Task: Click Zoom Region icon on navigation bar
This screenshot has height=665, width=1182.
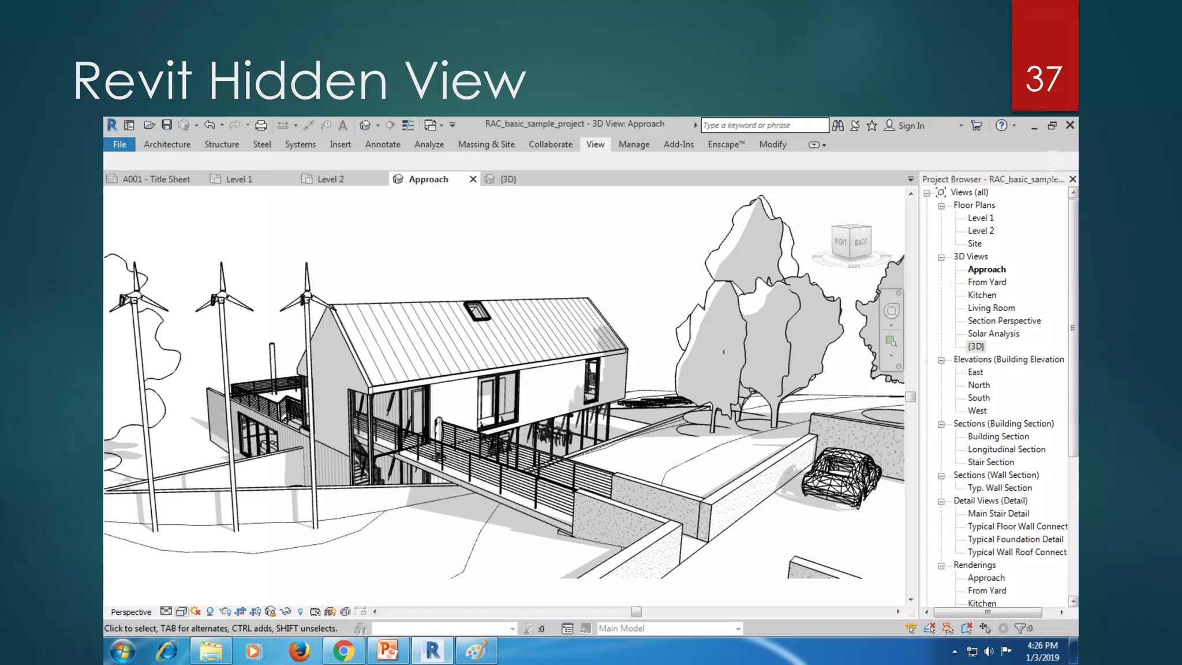Action: coord(892,341)
